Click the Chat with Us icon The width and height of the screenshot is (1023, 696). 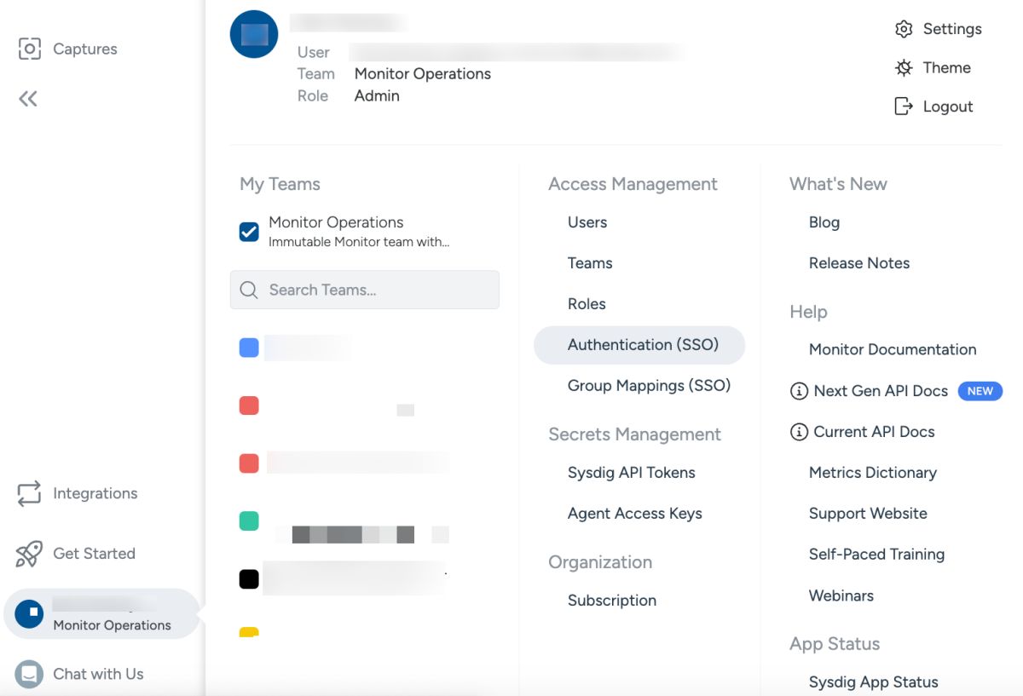coord(29,674)
